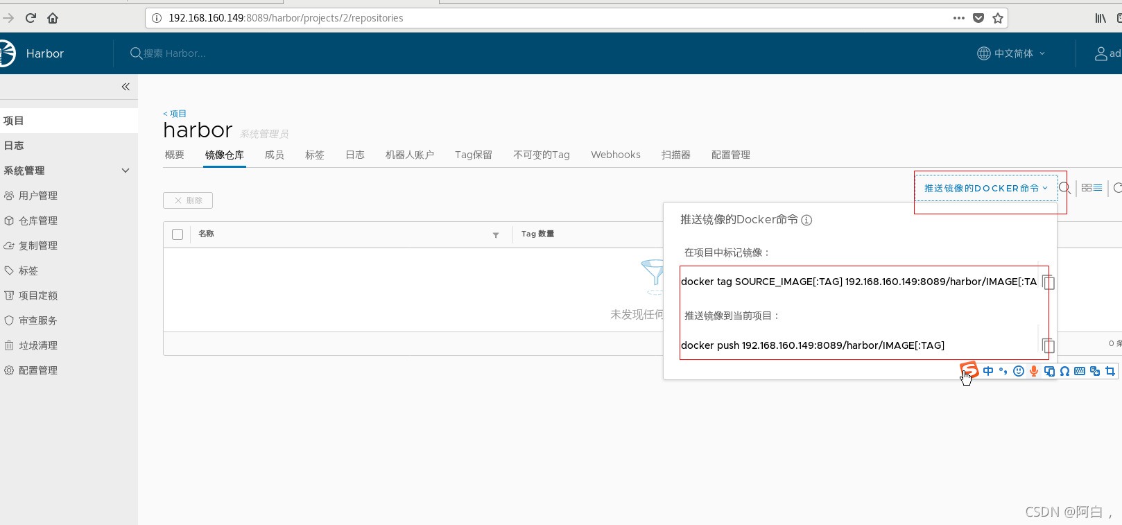Screen dimensions: 1122x525
Task: Open the repository search magnifier icon
Action: coord(1065,188)
